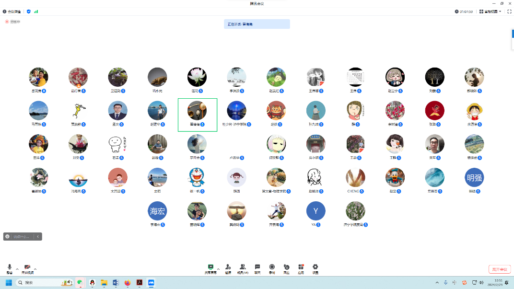The width and height of the screenshot is (514, 289).
Task: Open the 应用 apps icon
Action: [x=301, y=268]
